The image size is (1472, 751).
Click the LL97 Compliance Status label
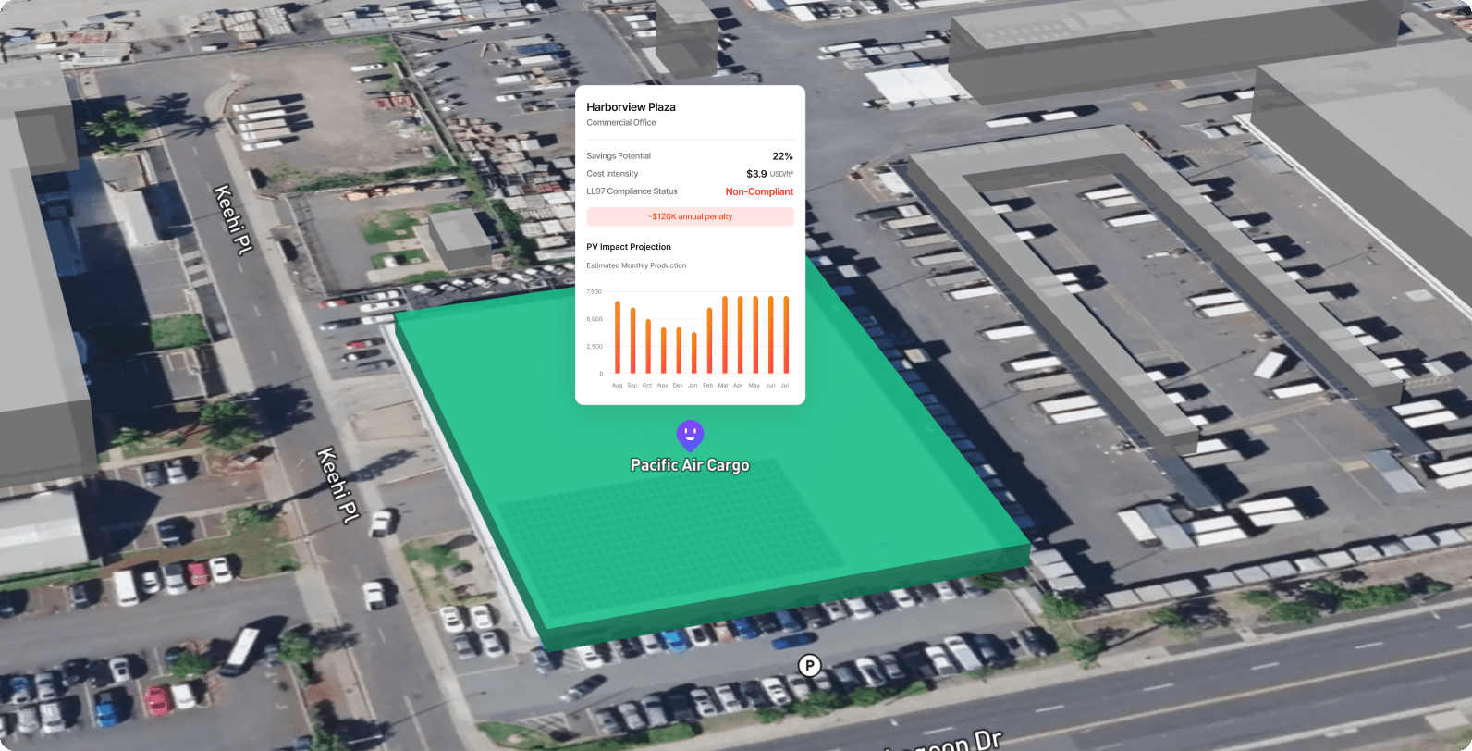point(632,191)
